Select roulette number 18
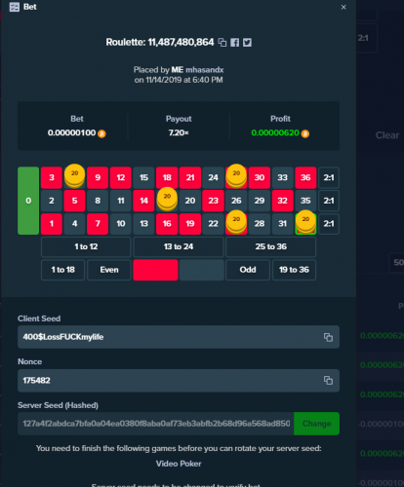Screen dimensions: 404x487 coord(167,177)
